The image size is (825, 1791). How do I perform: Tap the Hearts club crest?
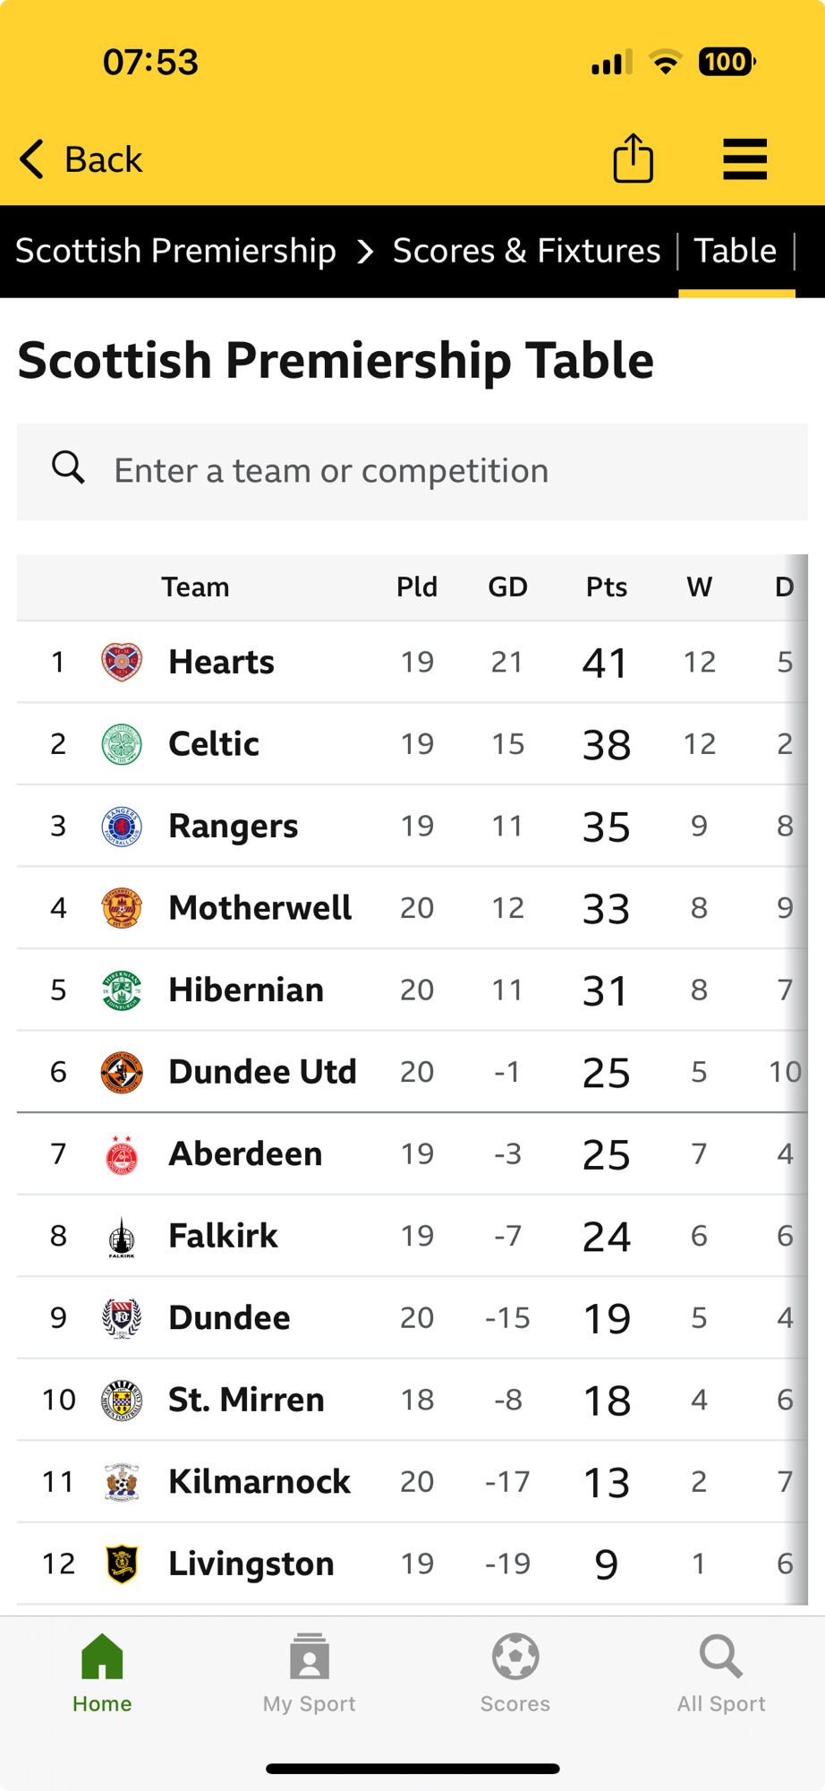pos(122,662)
